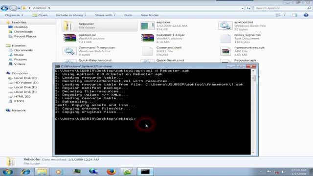
Task: Open the Organize dropdown menu
Action: pyautogui.click(x=14, y=15)
